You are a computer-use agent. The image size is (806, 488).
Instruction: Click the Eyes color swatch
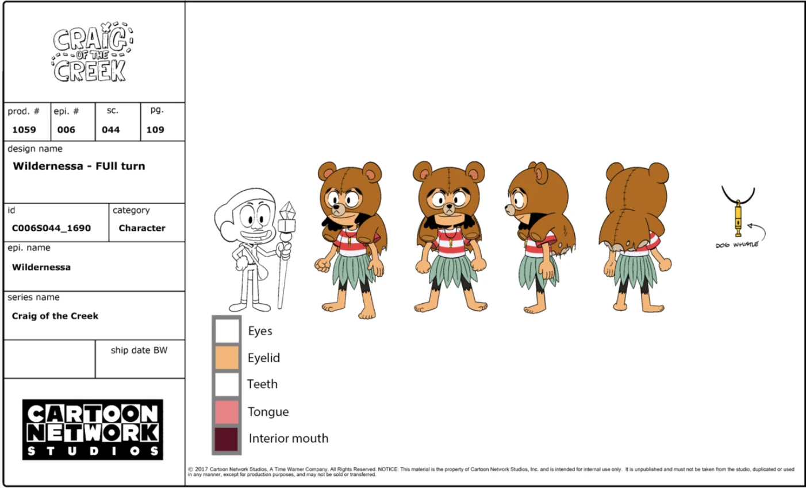(227, 331)
